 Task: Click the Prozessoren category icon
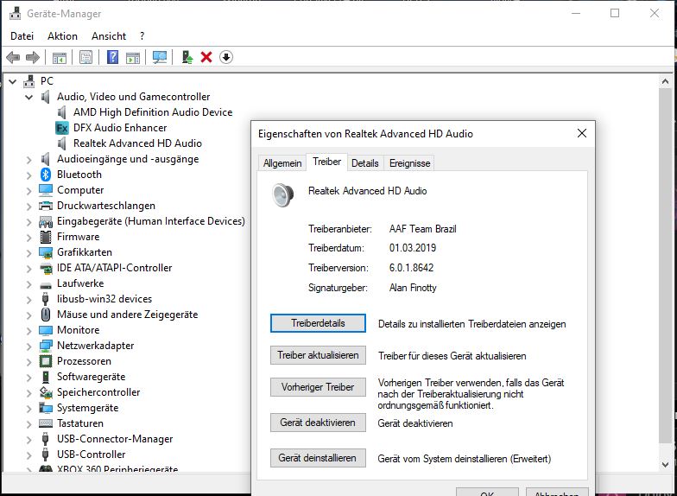point(46,361)
